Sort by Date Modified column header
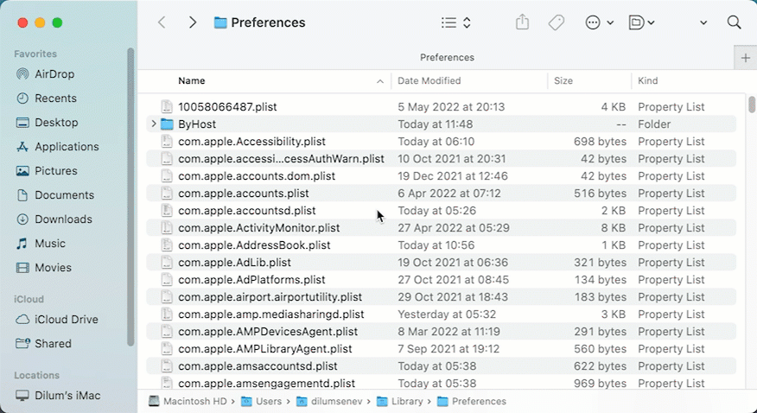Image resolution: width=757 pixels, height=413 pixels. pos(429,80)
